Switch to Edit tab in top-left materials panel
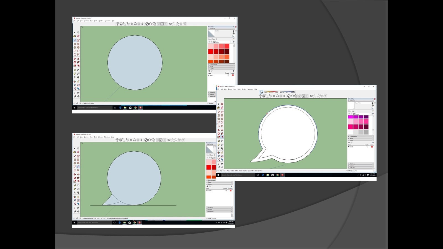 click(x=214, y=39)
